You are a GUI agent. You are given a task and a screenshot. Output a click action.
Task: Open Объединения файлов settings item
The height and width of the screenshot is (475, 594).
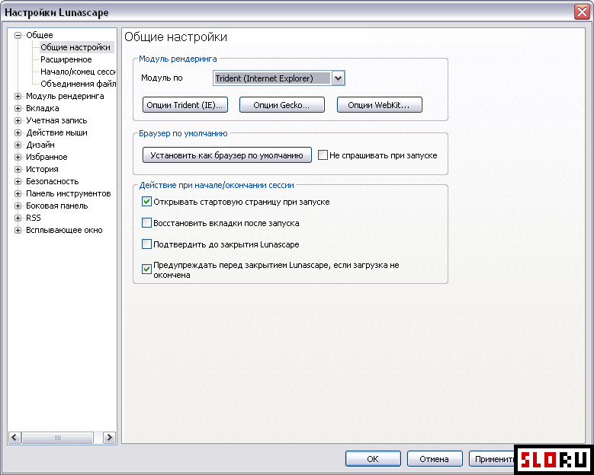pos(78,84)
